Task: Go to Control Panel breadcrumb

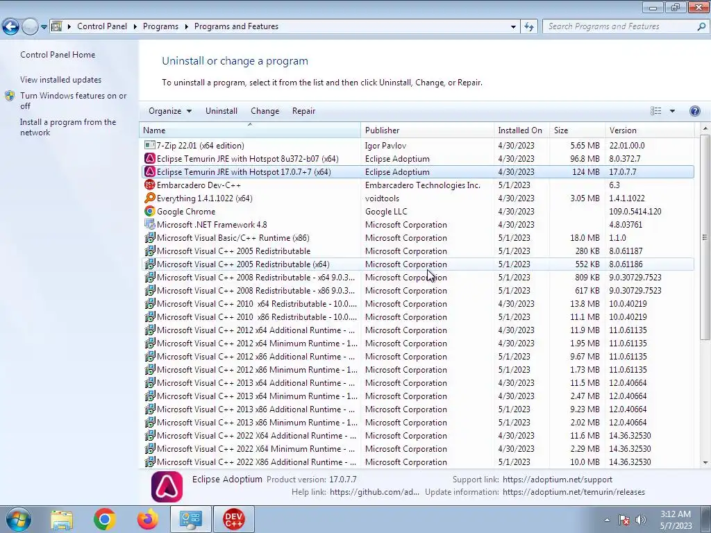Action: pyautogui.click(x=102, y=26)
